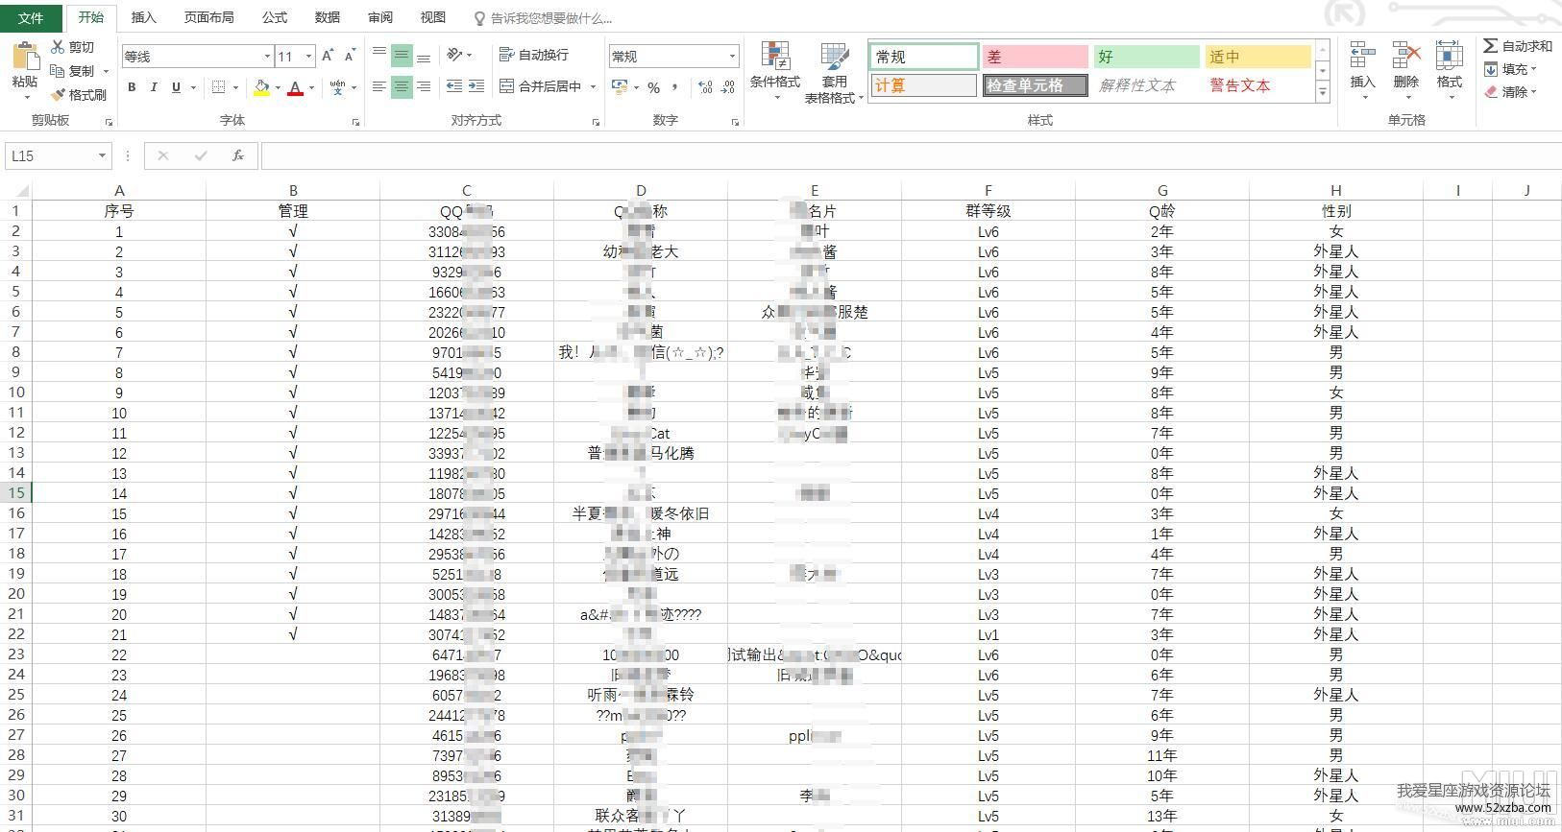
Task: Click the Increase Font Size icon
Action: pos(328,57)
